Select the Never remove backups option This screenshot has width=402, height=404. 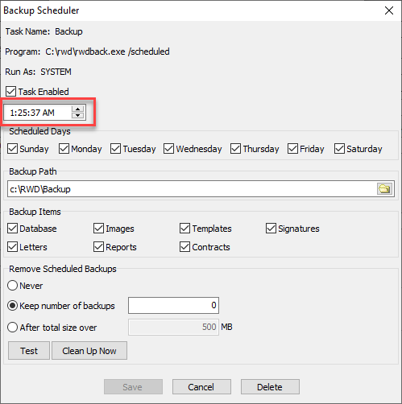[x=13, y=286]
